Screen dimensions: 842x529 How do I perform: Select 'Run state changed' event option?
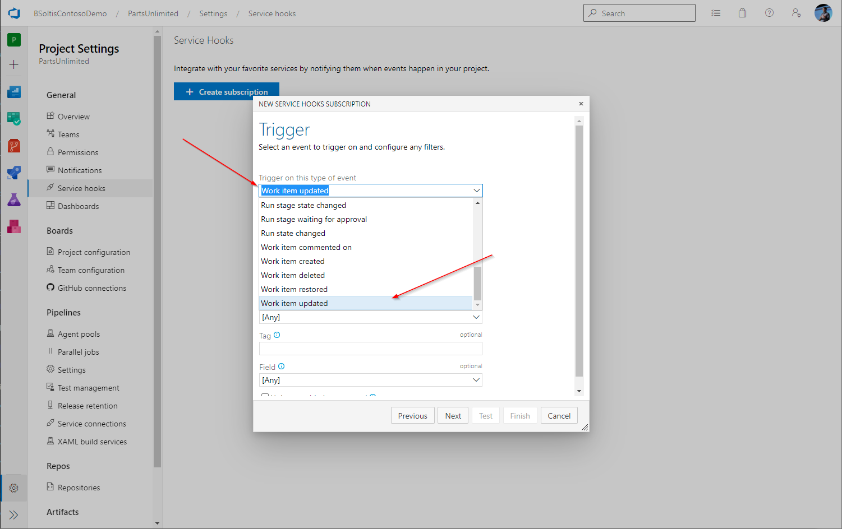pos(293,233)
